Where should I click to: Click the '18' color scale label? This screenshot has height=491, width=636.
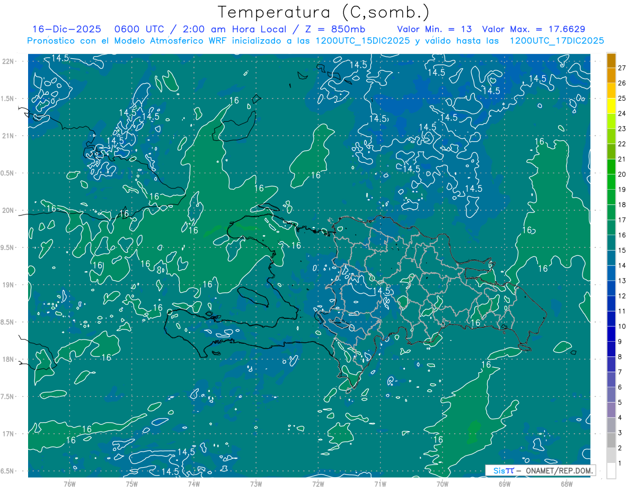pyautogui.click(x=622, y=204)
